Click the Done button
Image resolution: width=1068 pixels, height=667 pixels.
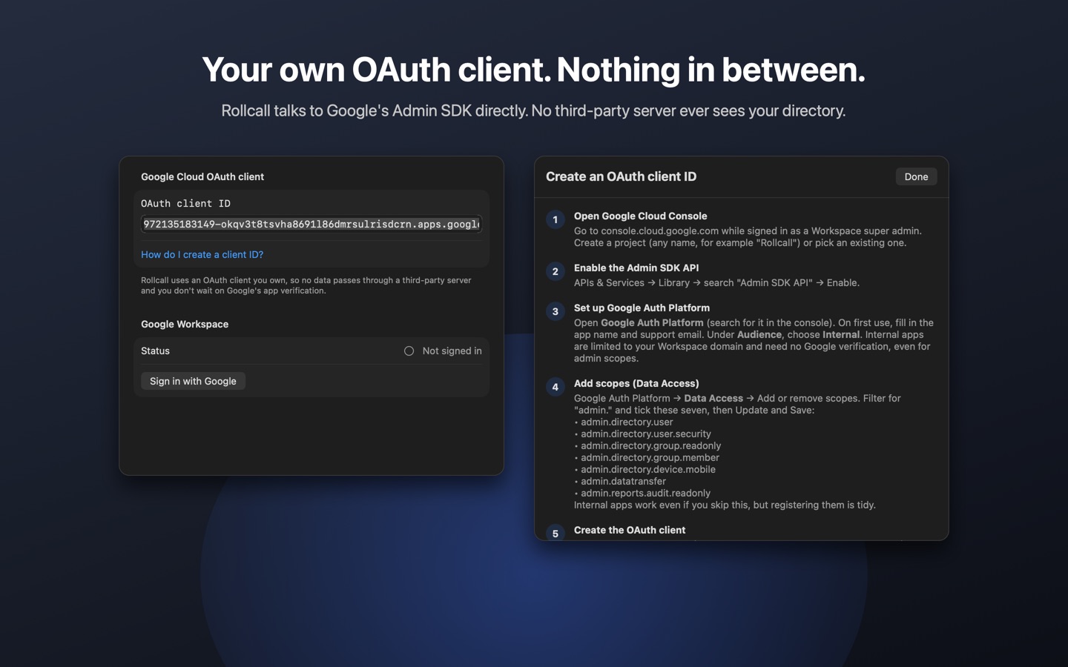916,176
